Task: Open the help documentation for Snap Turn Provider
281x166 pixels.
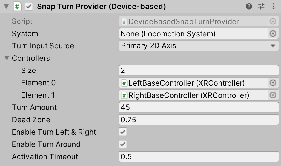Action: 249,6
